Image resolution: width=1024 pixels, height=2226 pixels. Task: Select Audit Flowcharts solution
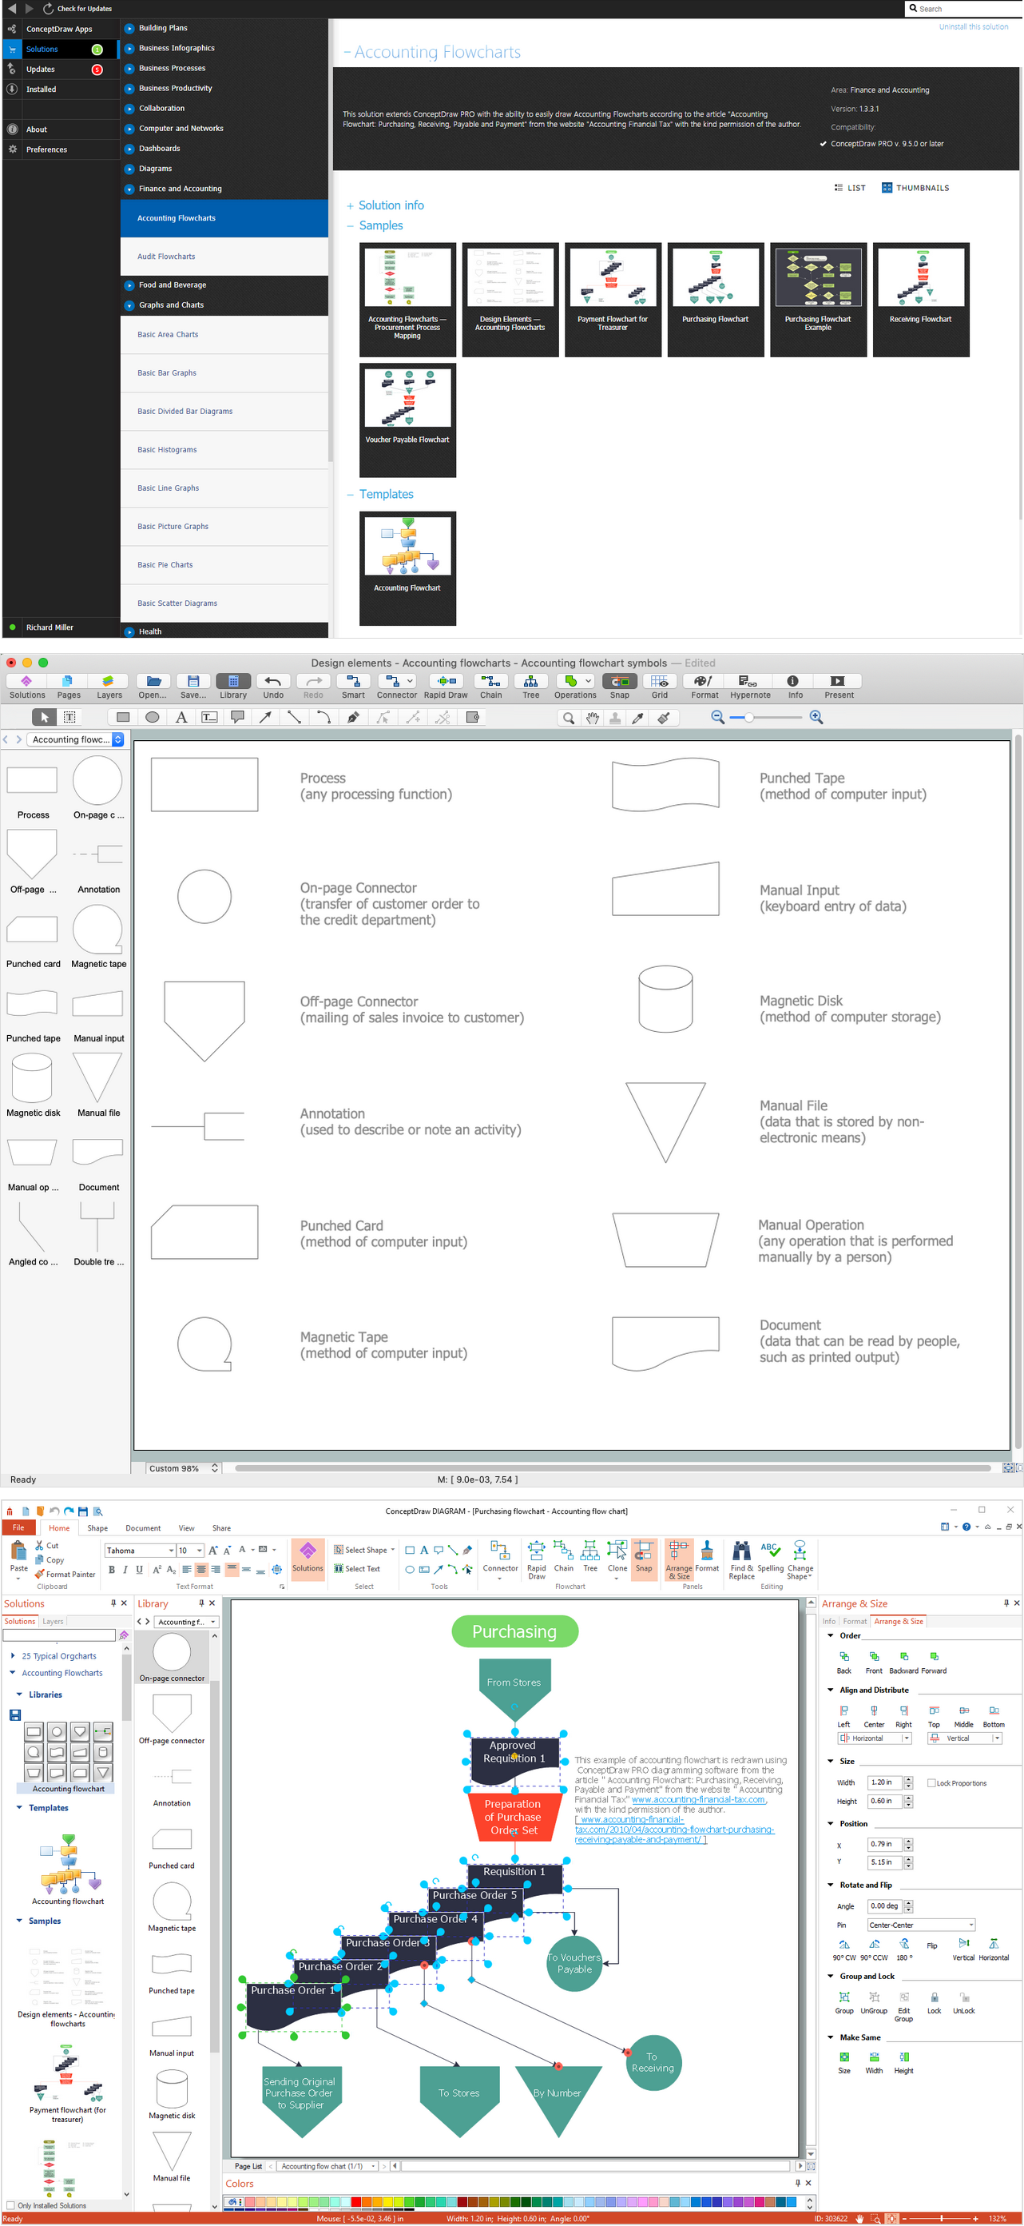[224, 257]
